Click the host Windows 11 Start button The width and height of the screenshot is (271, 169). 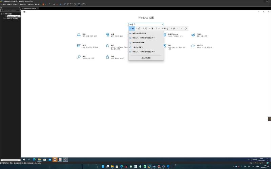103,166
